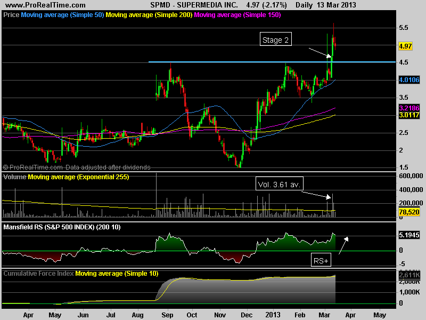
Task: Click the -5 Mansfield RS axis label
Action: click(x=402, y=264)
